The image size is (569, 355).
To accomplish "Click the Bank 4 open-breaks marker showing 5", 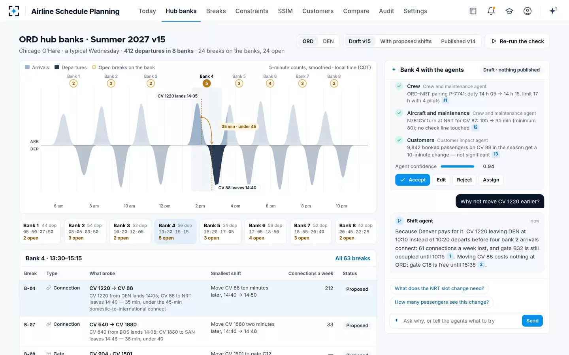I will [x=206, y=83].
